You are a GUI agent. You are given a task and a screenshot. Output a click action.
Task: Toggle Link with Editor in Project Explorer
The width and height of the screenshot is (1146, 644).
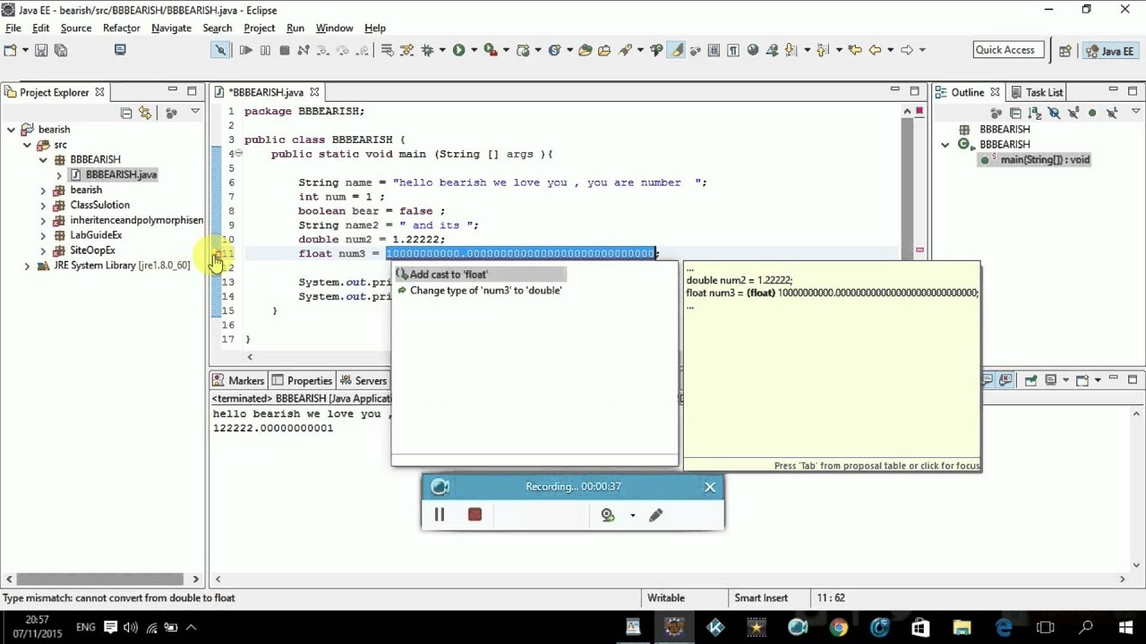tap(145, 113)
